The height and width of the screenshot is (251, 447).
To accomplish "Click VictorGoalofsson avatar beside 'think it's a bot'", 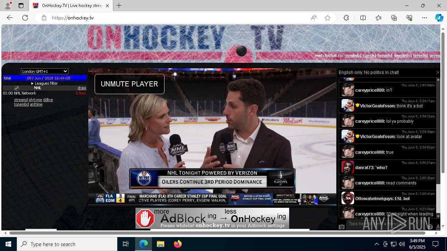I will [x=347, y=106].
